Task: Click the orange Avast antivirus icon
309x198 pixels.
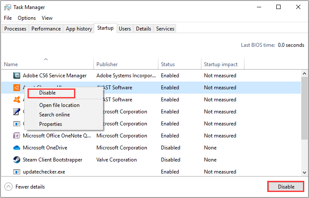Action: click(17, 100)
